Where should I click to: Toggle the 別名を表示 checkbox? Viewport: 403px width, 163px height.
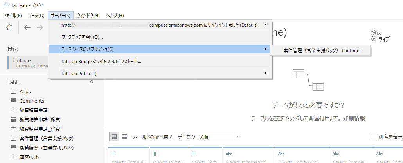[373, 137]
